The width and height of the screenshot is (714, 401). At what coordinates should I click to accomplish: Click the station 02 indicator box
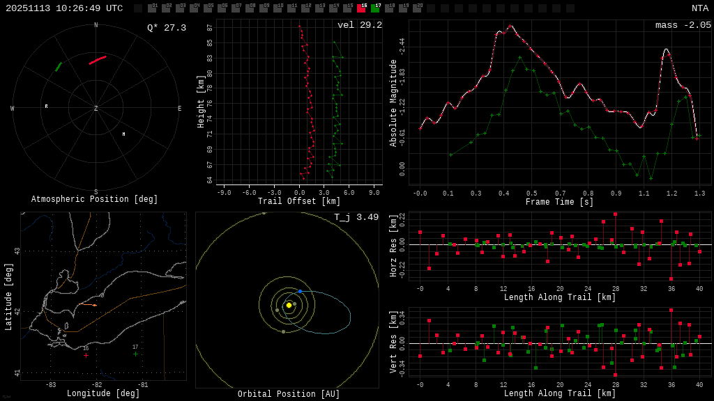[x=166, y=8]
